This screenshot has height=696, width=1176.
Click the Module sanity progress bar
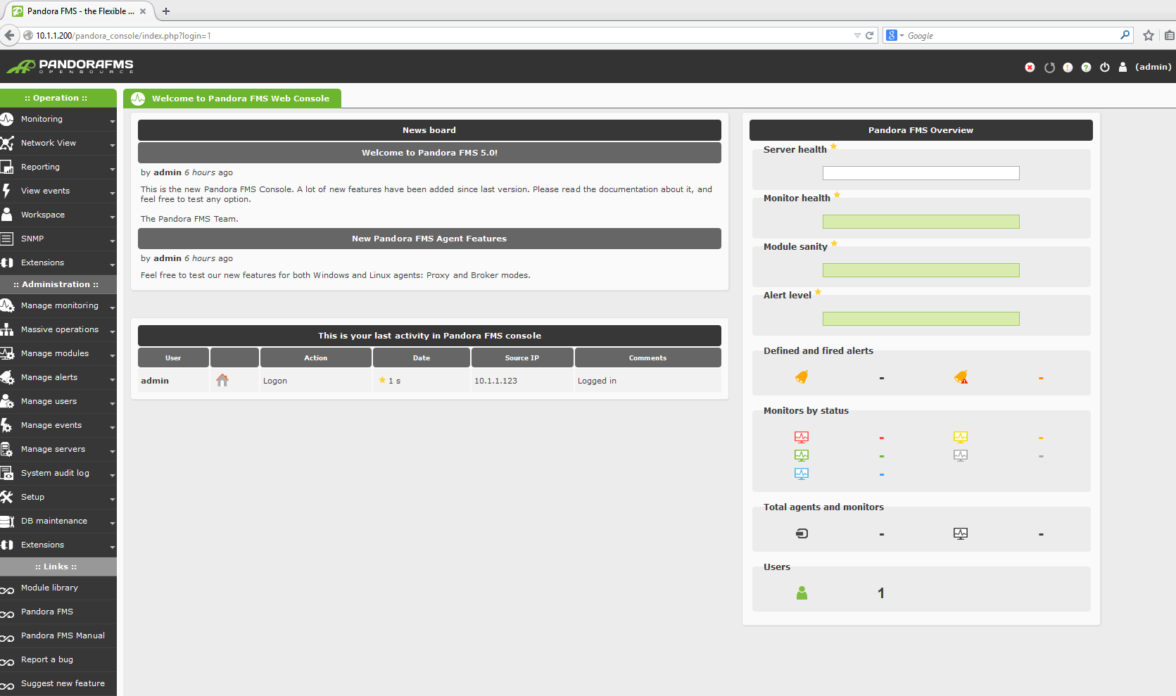[921, 270]
